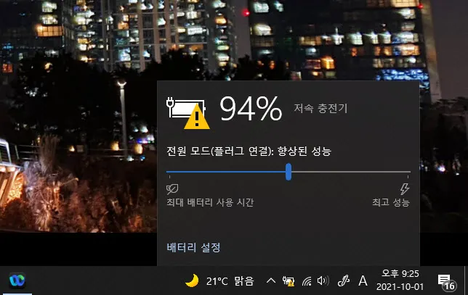The height and width of the screenshot is (295, 468).
Task: Open the Webex app from the taskbar
Action: click(17, 281)
